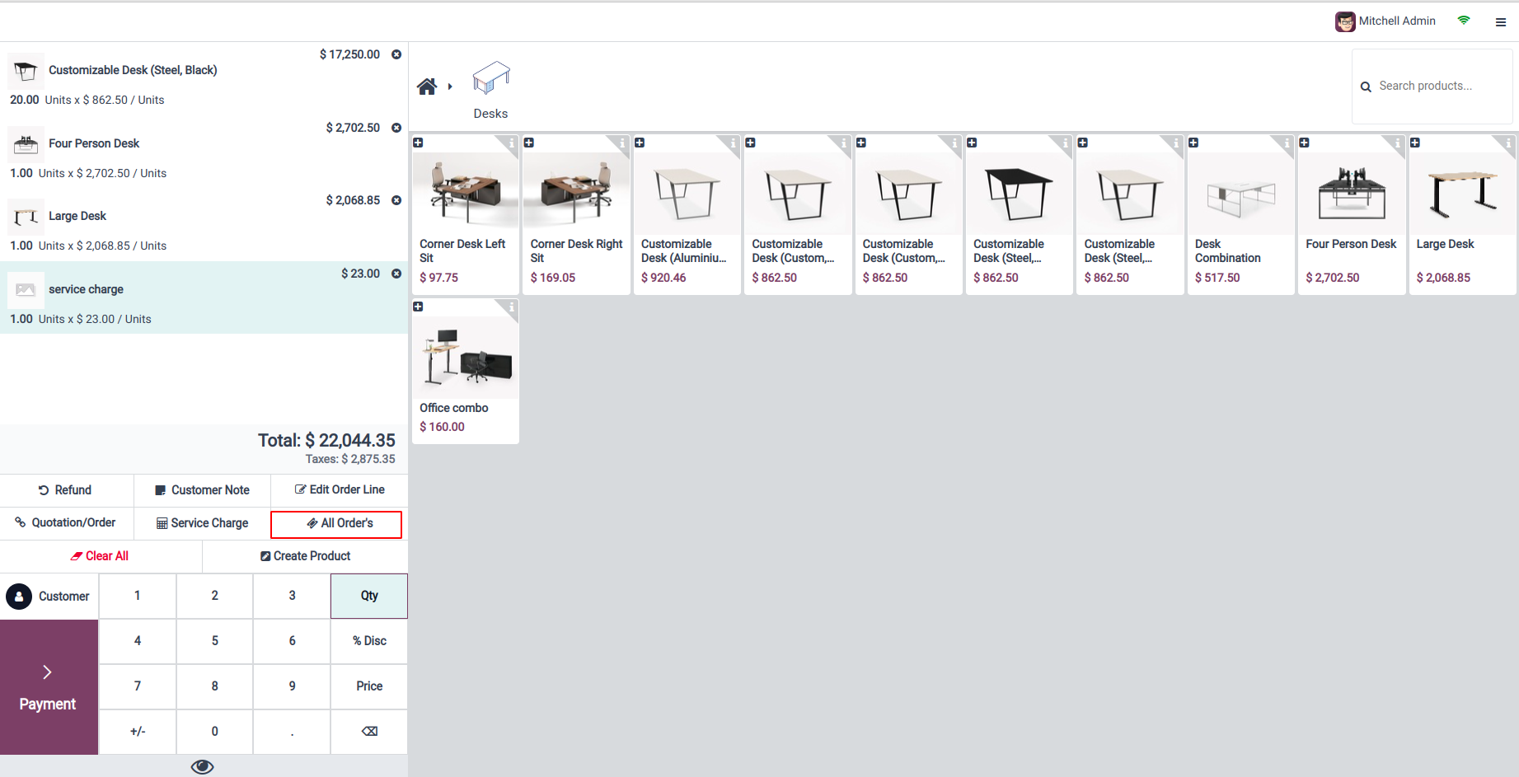The height and width of the screenshot is (777, 1519).
Task: Remove the Customizable Desk (Steel, Black) order line
Action: (x=396, y=54)
